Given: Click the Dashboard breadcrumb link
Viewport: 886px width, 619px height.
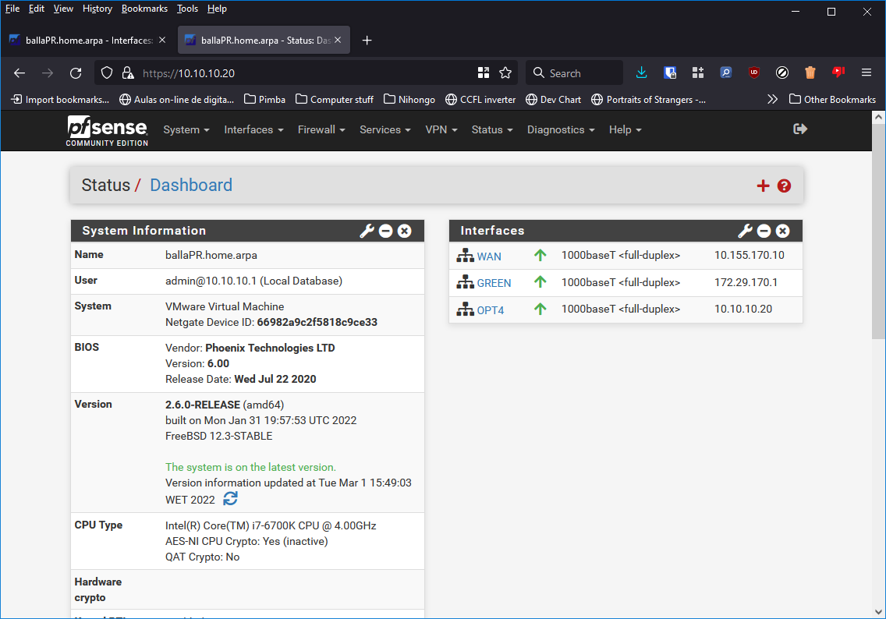Looking at the screenshot, I should pos(191,186).
